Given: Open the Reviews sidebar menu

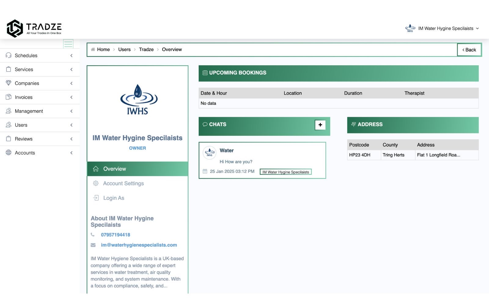Looking at the screenshot, I should click(x=40, y=139).
